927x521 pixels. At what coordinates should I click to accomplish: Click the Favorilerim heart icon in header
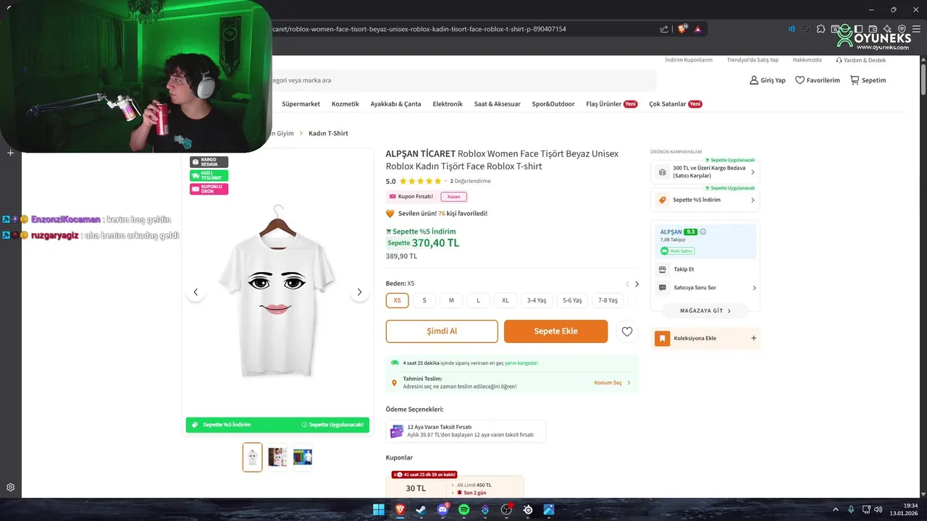(x=800, y=80)
